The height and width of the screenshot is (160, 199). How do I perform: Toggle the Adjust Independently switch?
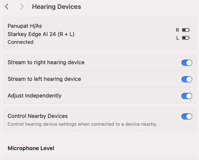tap(187, 96)
